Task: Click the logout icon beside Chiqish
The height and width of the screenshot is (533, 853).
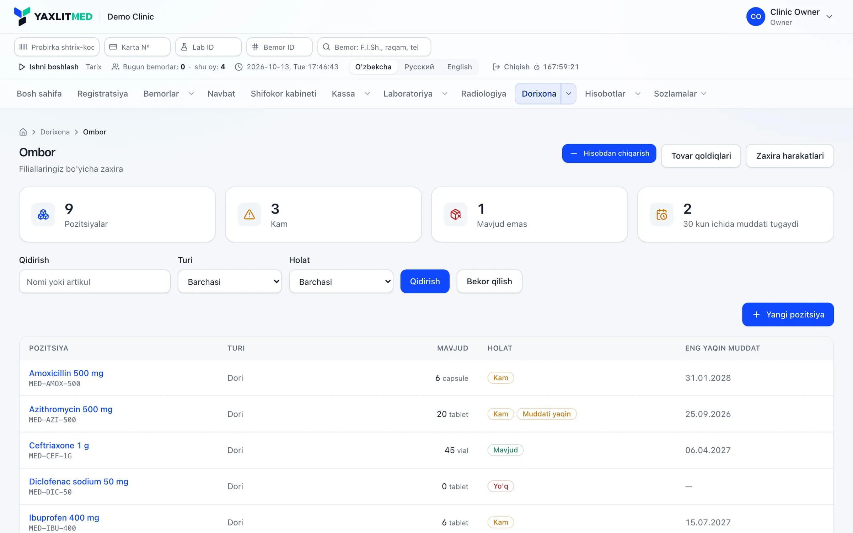Action: click(496, 67)
